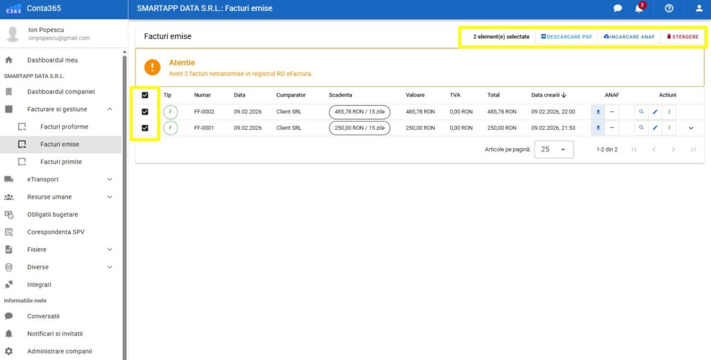Open Facturi proforme in sidebar

coord(64,126)
